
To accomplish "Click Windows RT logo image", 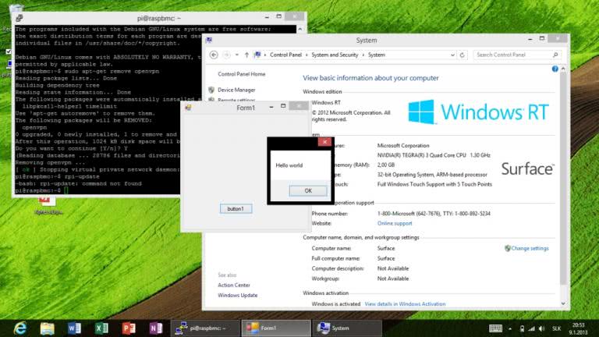I will pos(478,112).
